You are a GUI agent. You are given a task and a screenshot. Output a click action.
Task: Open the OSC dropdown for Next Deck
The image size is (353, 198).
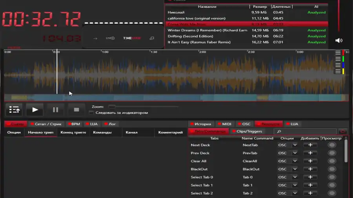tap(295, 145)
